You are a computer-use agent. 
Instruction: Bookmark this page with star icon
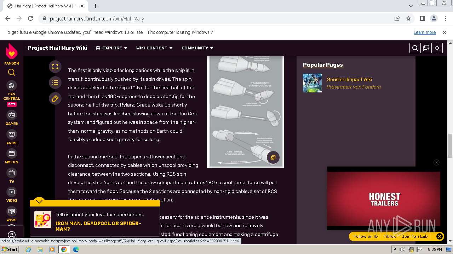[408, 18]
